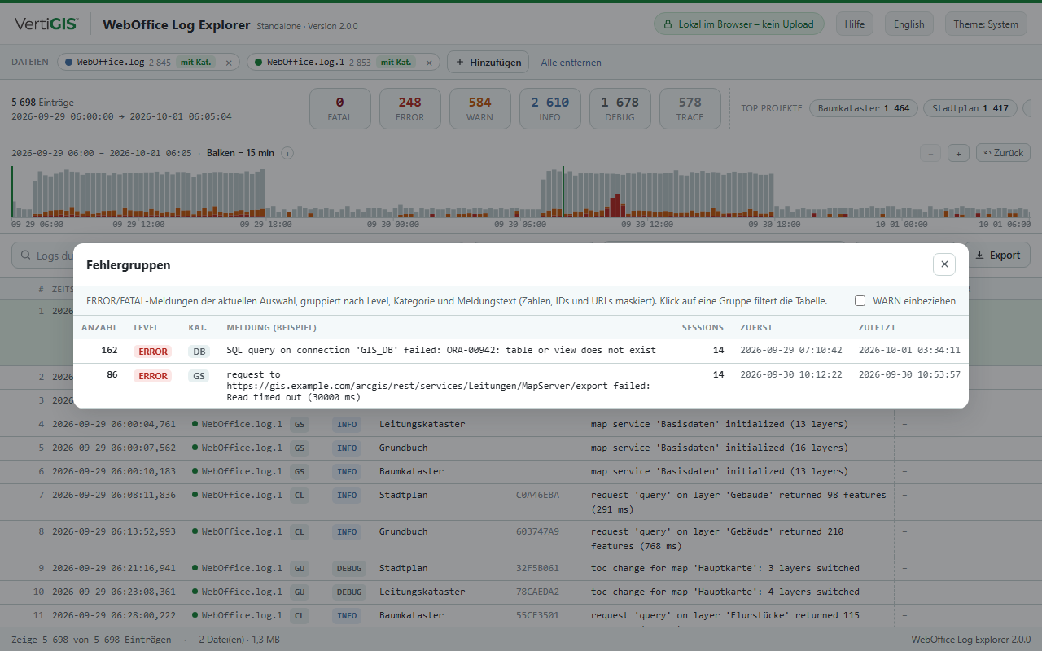The image size is (1042, 651).
Task: Switch language via English button
Action: (909, 24)
